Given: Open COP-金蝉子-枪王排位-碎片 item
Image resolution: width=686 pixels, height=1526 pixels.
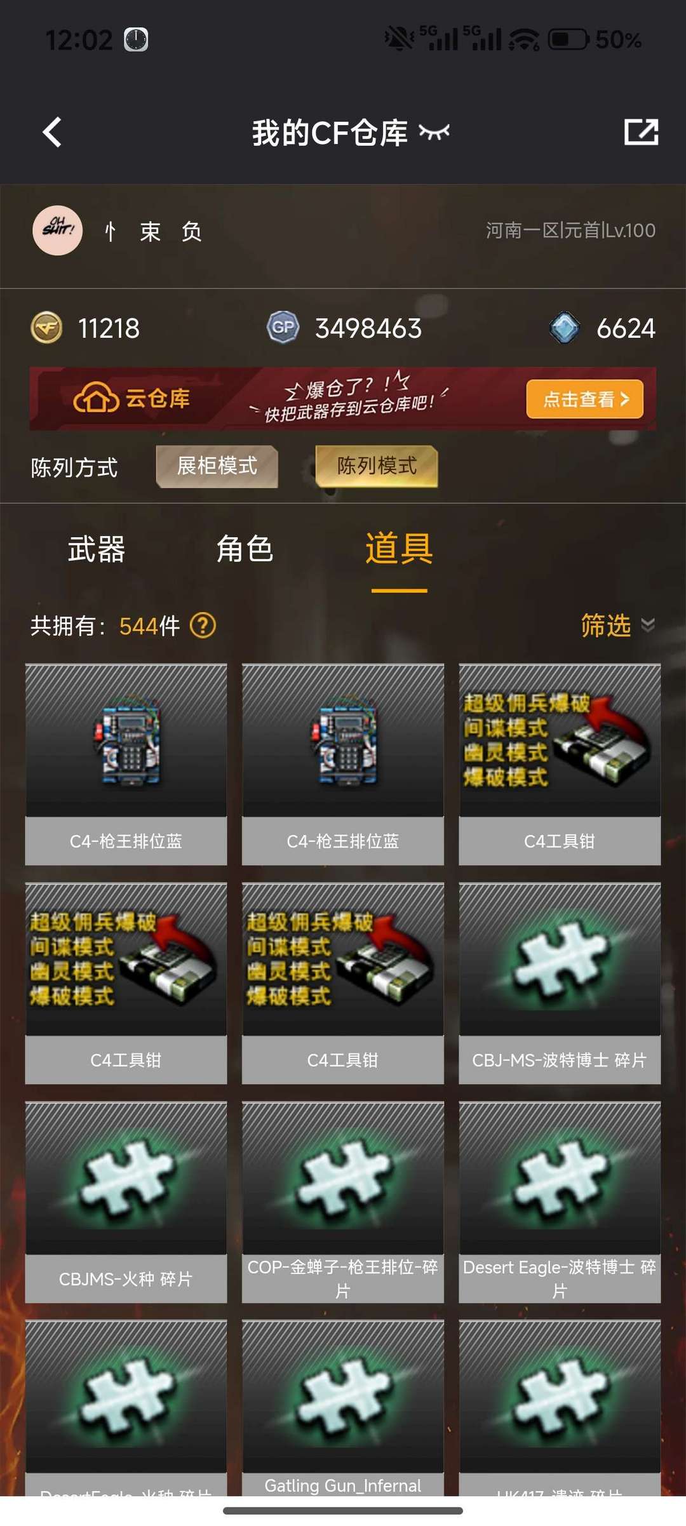Looking at the screenshot, I should tap(343, 1202).
